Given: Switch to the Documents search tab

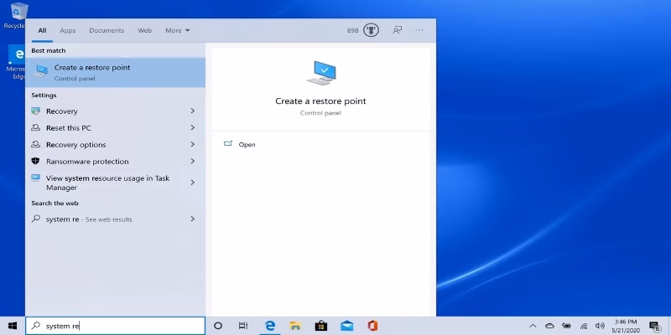Looking at the screenshot, I should [x=107, y=30].
